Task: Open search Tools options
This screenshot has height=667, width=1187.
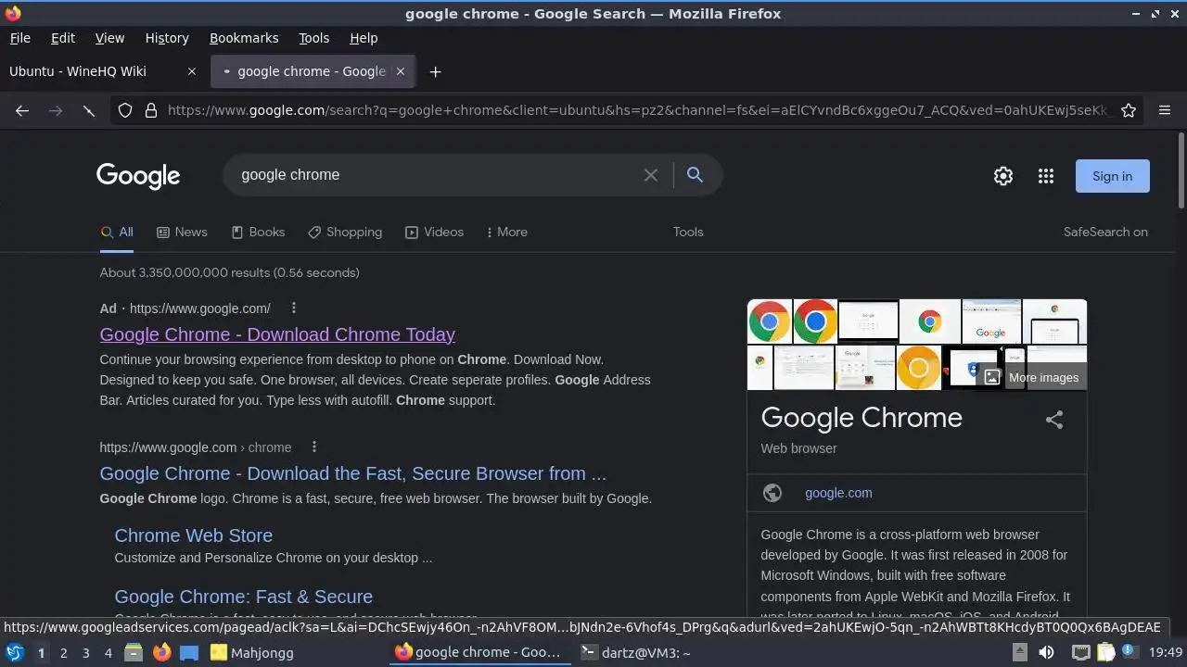Action: (688, 232)
